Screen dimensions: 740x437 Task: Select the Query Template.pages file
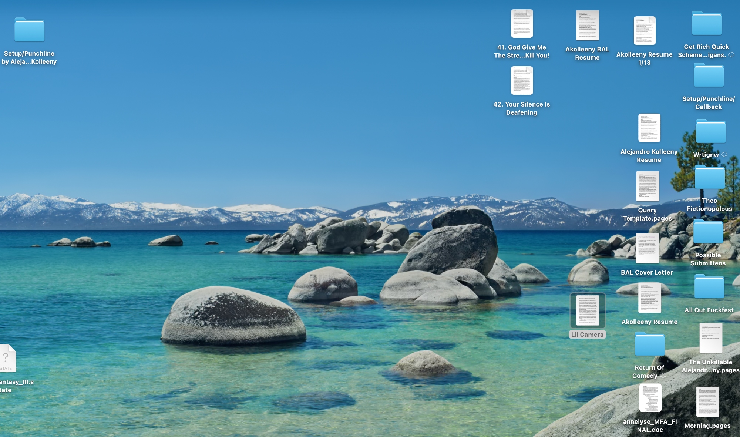(x=647, y=186)
